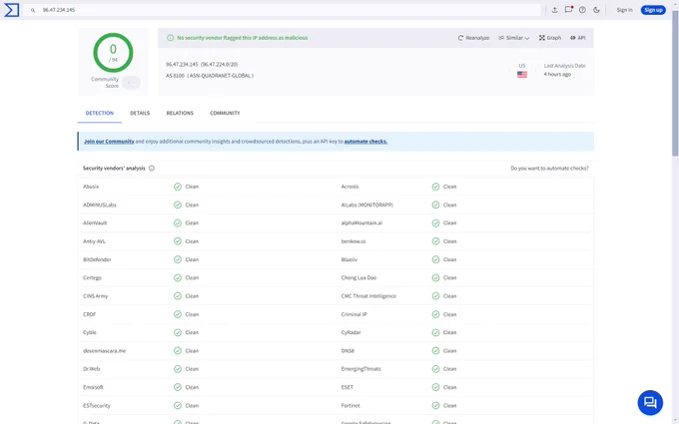Click the clean checkmark for ESET
Screen dimensions: 679x424
click(435, 387)
